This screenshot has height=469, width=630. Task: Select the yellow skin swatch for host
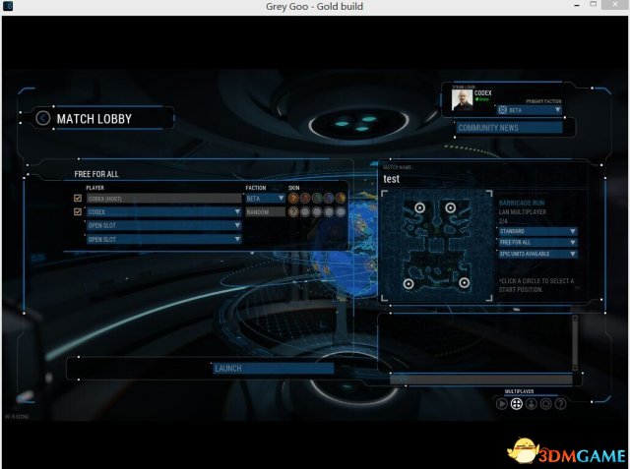[x=341, y=198]
